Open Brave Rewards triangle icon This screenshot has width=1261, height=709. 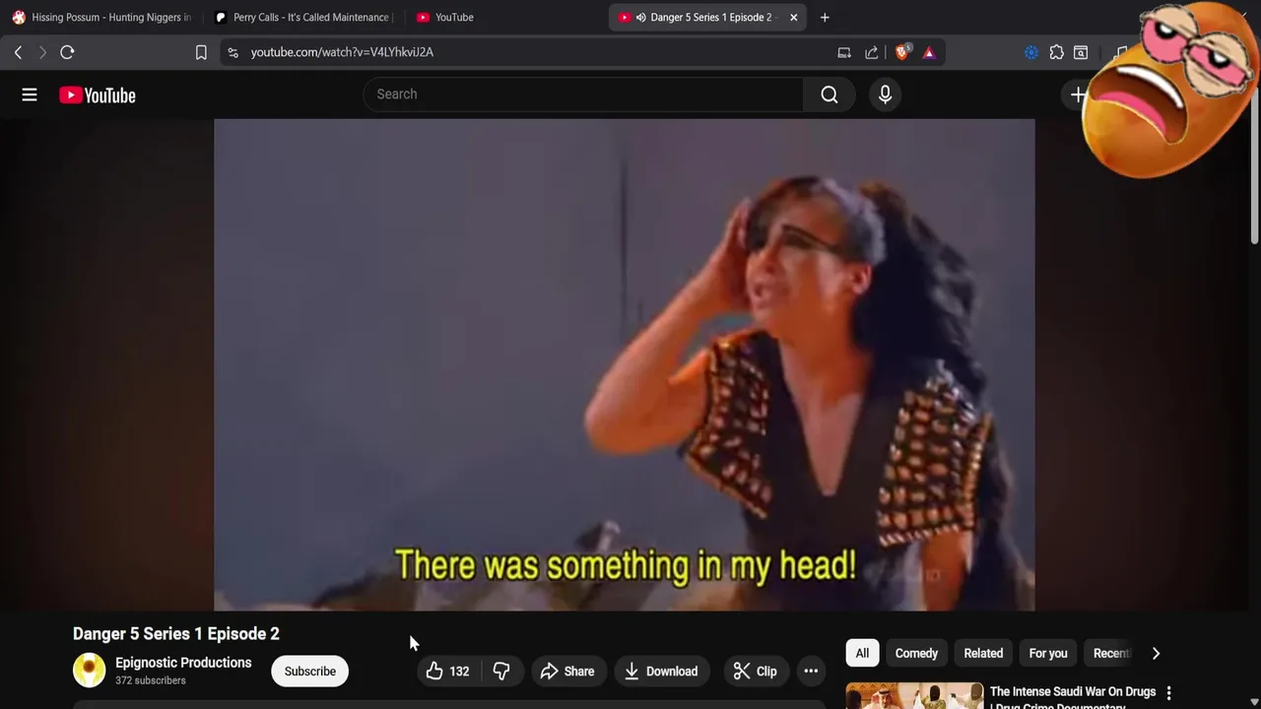(x=929, y=52)
